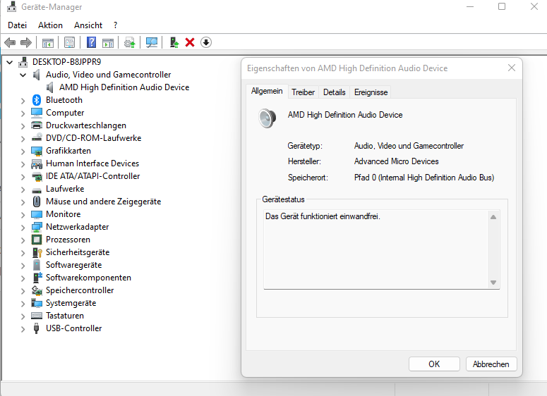The width and height of the screenshot is (547, 396).
Task: Click the Speichercontroller icon
Action: tap(37, 290)
